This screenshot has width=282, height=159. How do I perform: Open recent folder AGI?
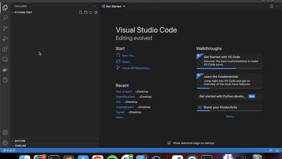119,102
